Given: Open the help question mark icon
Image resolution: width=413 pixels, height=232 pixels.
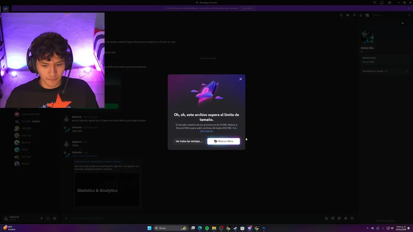Looking at the screenshot, I should coord(390,3).
